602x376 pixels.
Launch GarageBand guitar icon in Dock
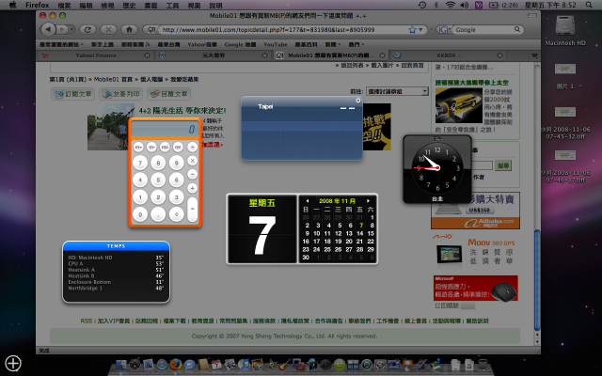pos(284,365)
